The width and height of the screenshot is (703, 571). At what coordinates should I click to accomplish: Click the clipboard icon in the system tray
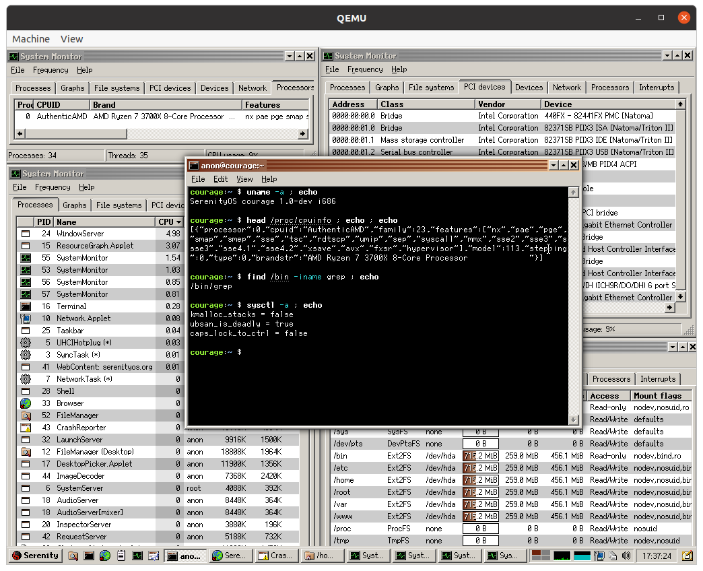[613, 556]
